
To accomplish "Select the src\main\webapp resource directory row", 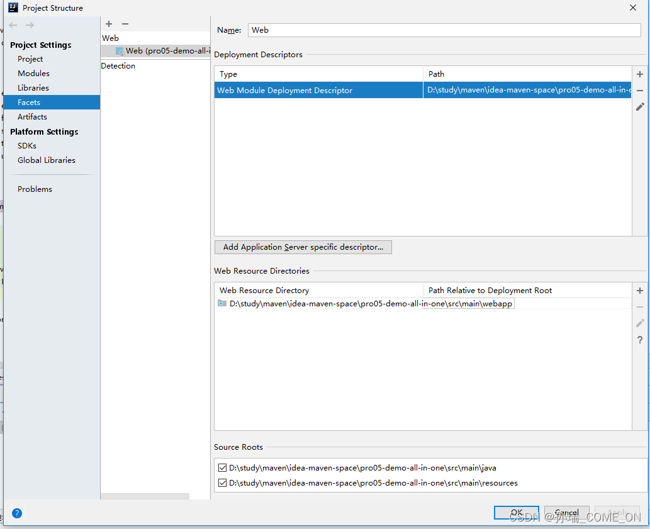I will (x=423, y=304).
